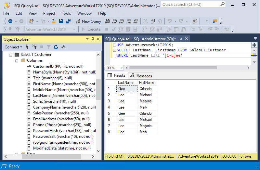Open the 100 % zoom dropdown
Image resolution: width=260 pixels, height=170 pixels.
(x=122, y=68)
